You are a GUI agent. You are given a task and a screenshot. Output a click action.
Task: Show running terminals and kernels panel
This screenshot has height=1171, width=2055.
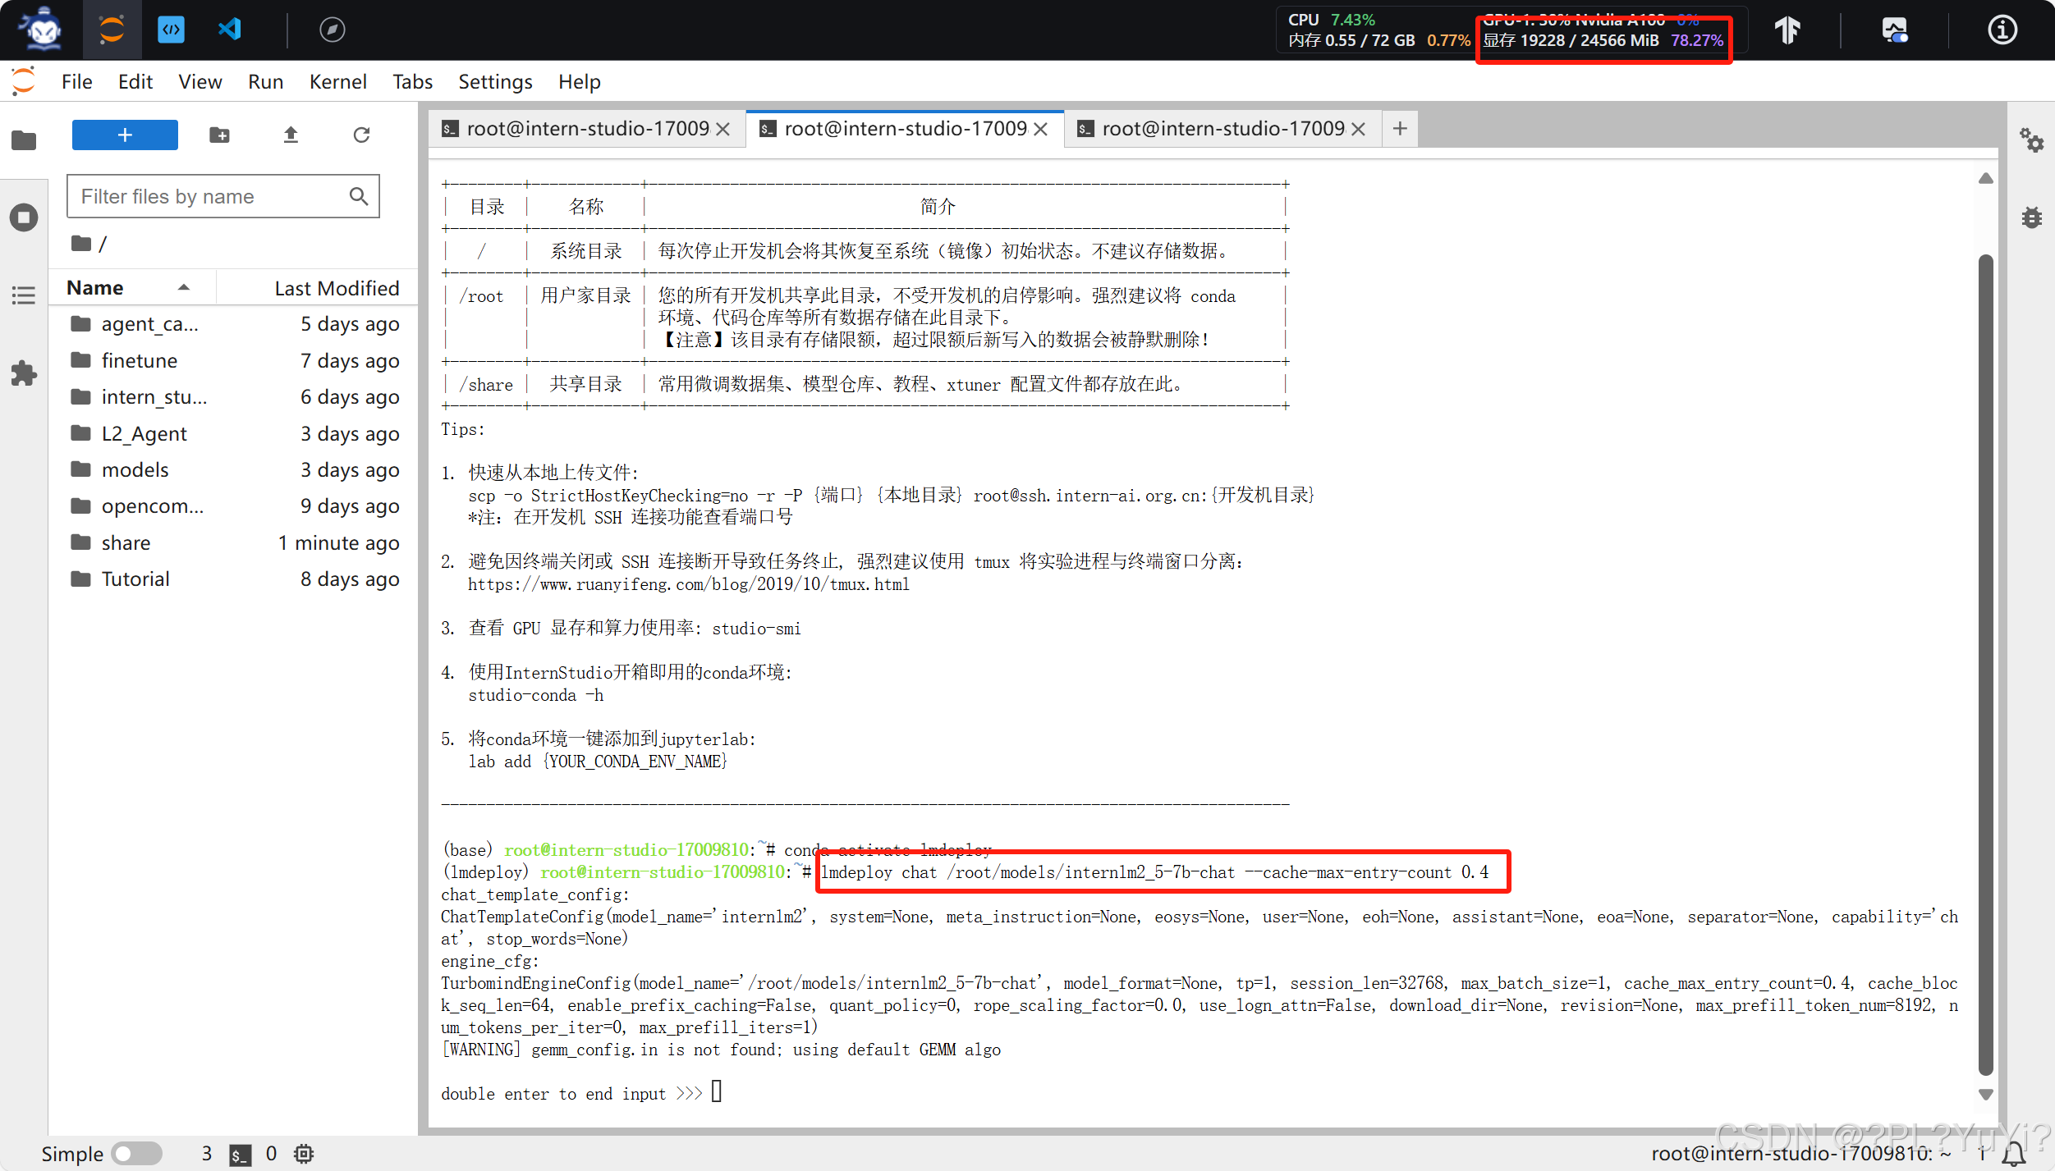pos(24,217)
